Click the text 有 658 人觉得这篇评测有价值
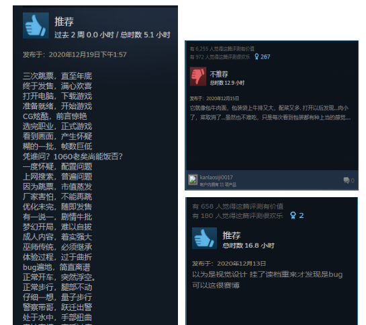 pos(238,207)
